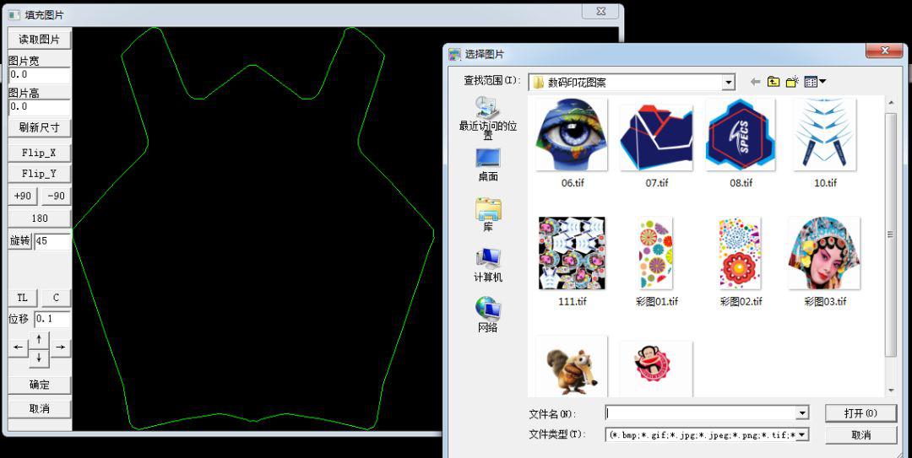Focus the rotation angle field showing 45

pyautogui.click(x=52, y=241)
